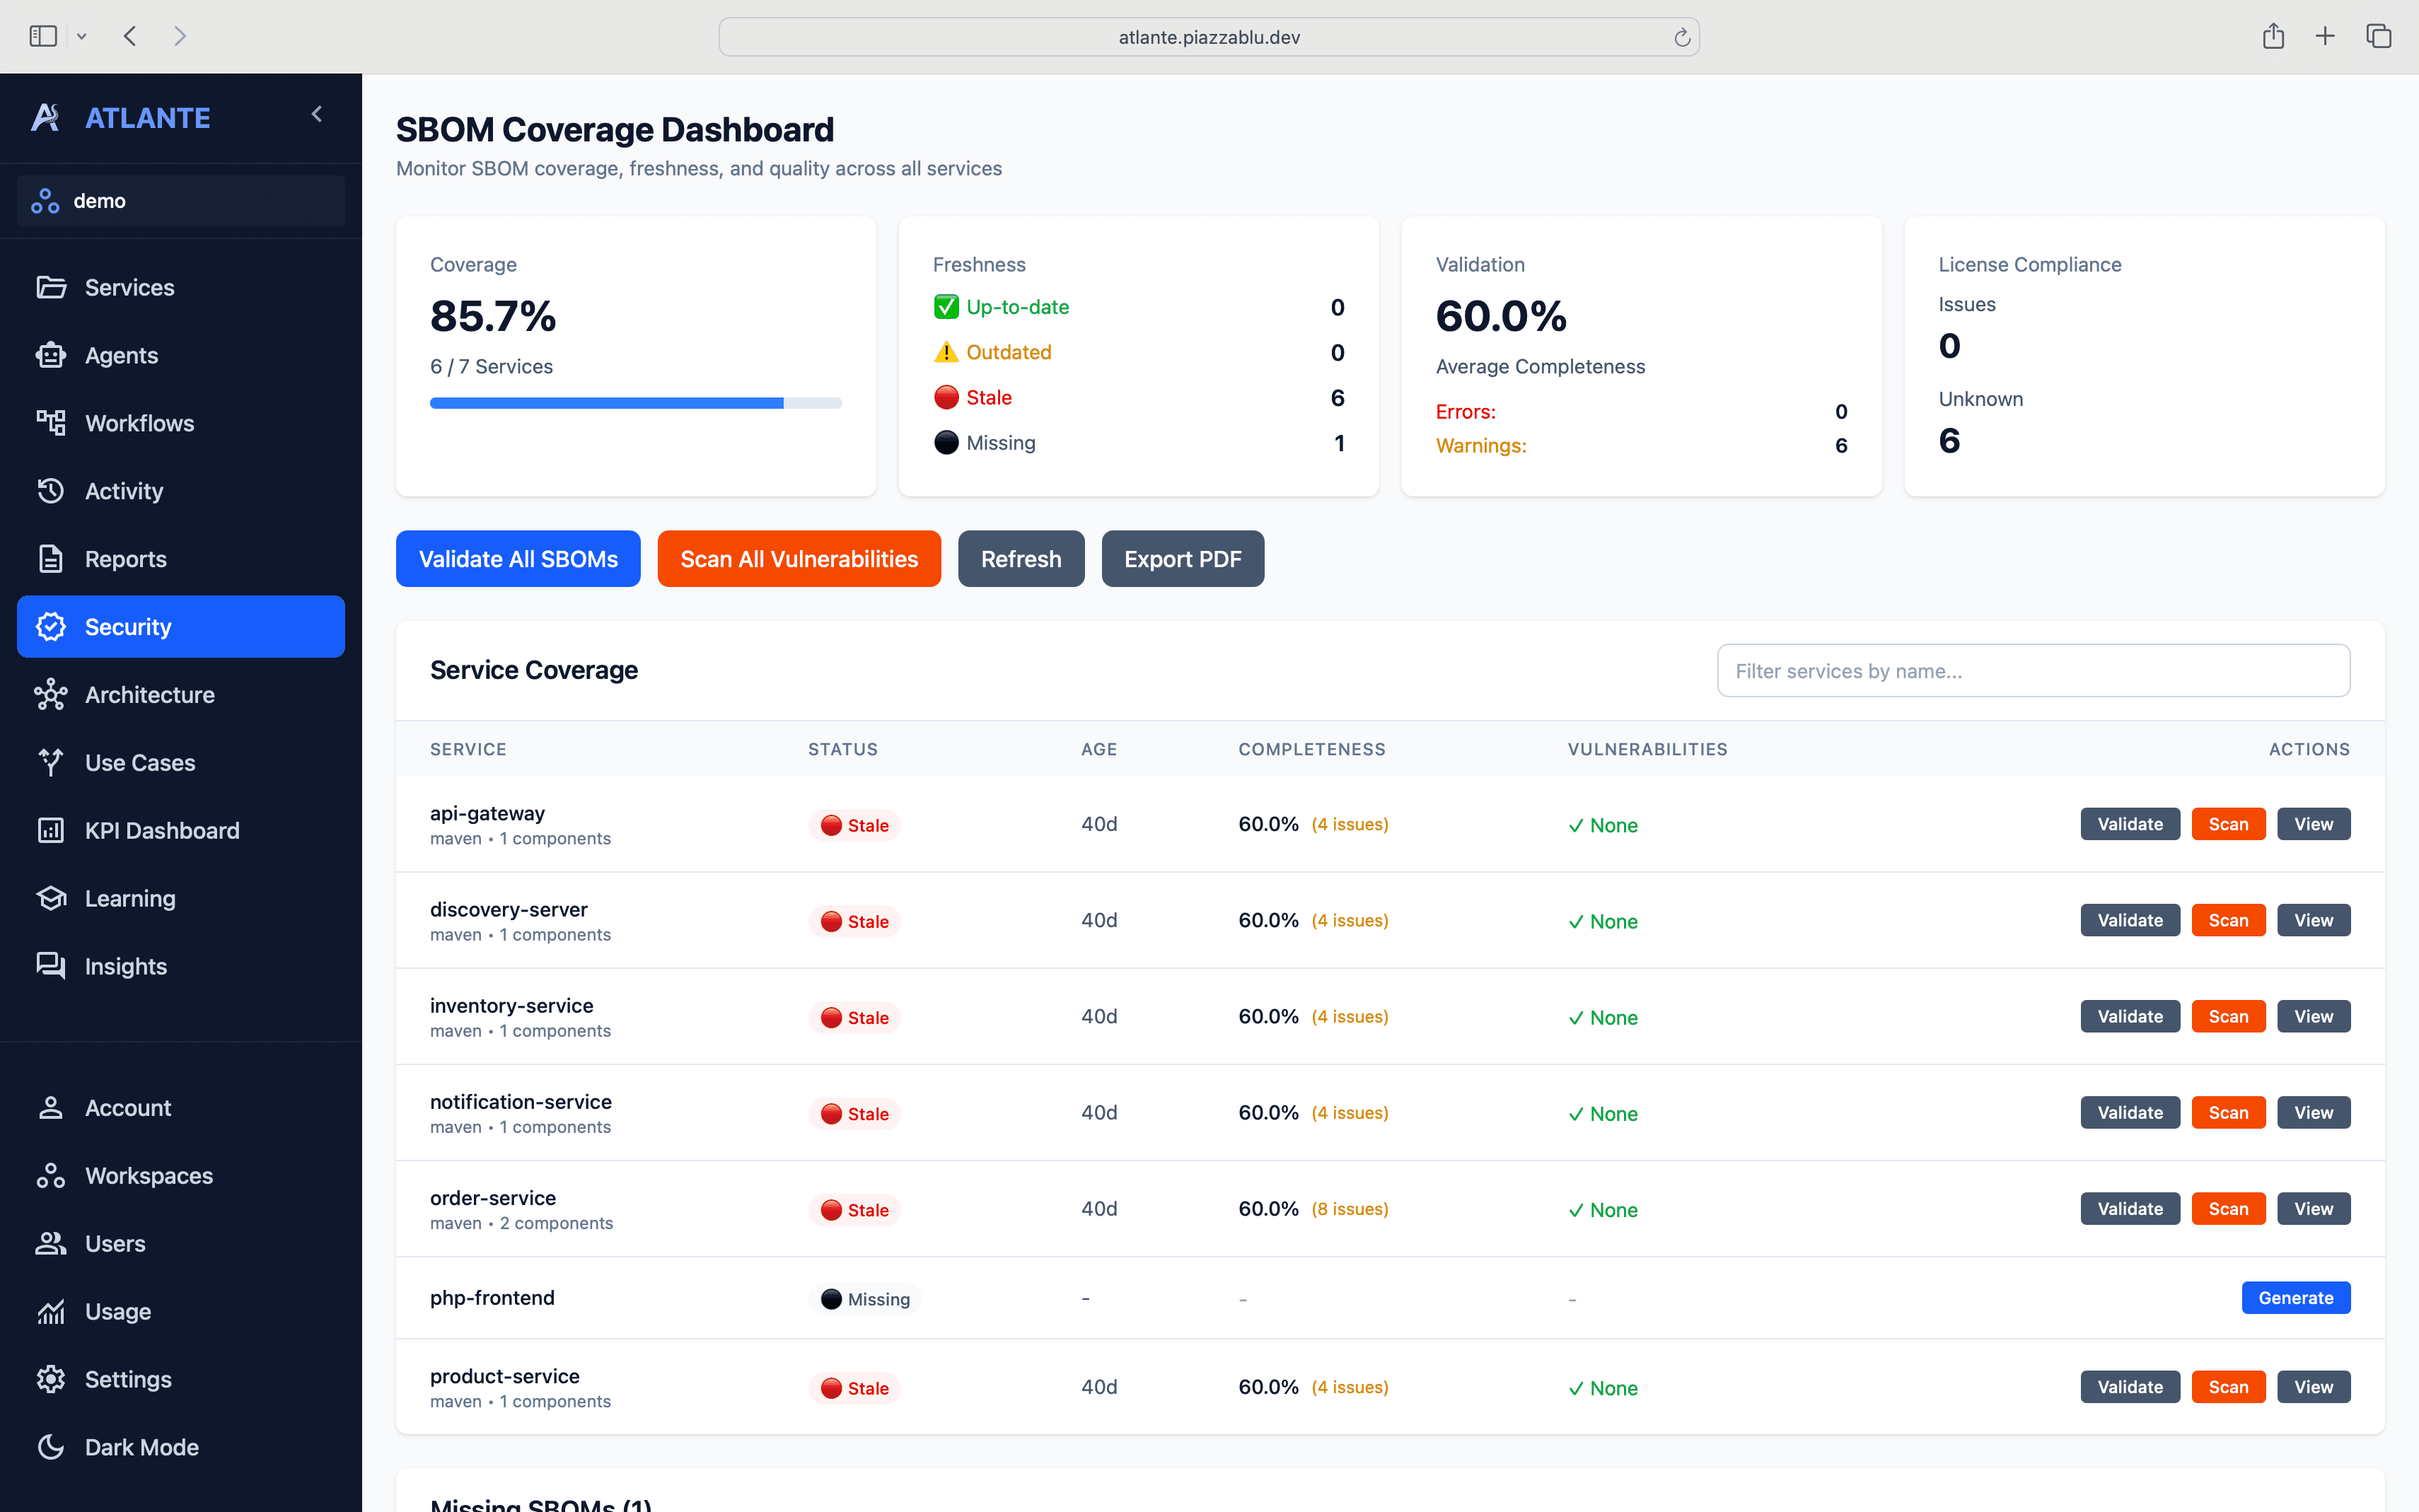This screenshot has width=2419, height=1512.
Task: Open Workflows via its sidebar icon
Action: coord(50,423)
